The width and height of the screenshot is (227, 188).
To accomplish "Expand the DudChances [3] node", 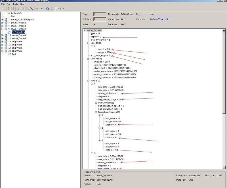I will pos(96,103).
